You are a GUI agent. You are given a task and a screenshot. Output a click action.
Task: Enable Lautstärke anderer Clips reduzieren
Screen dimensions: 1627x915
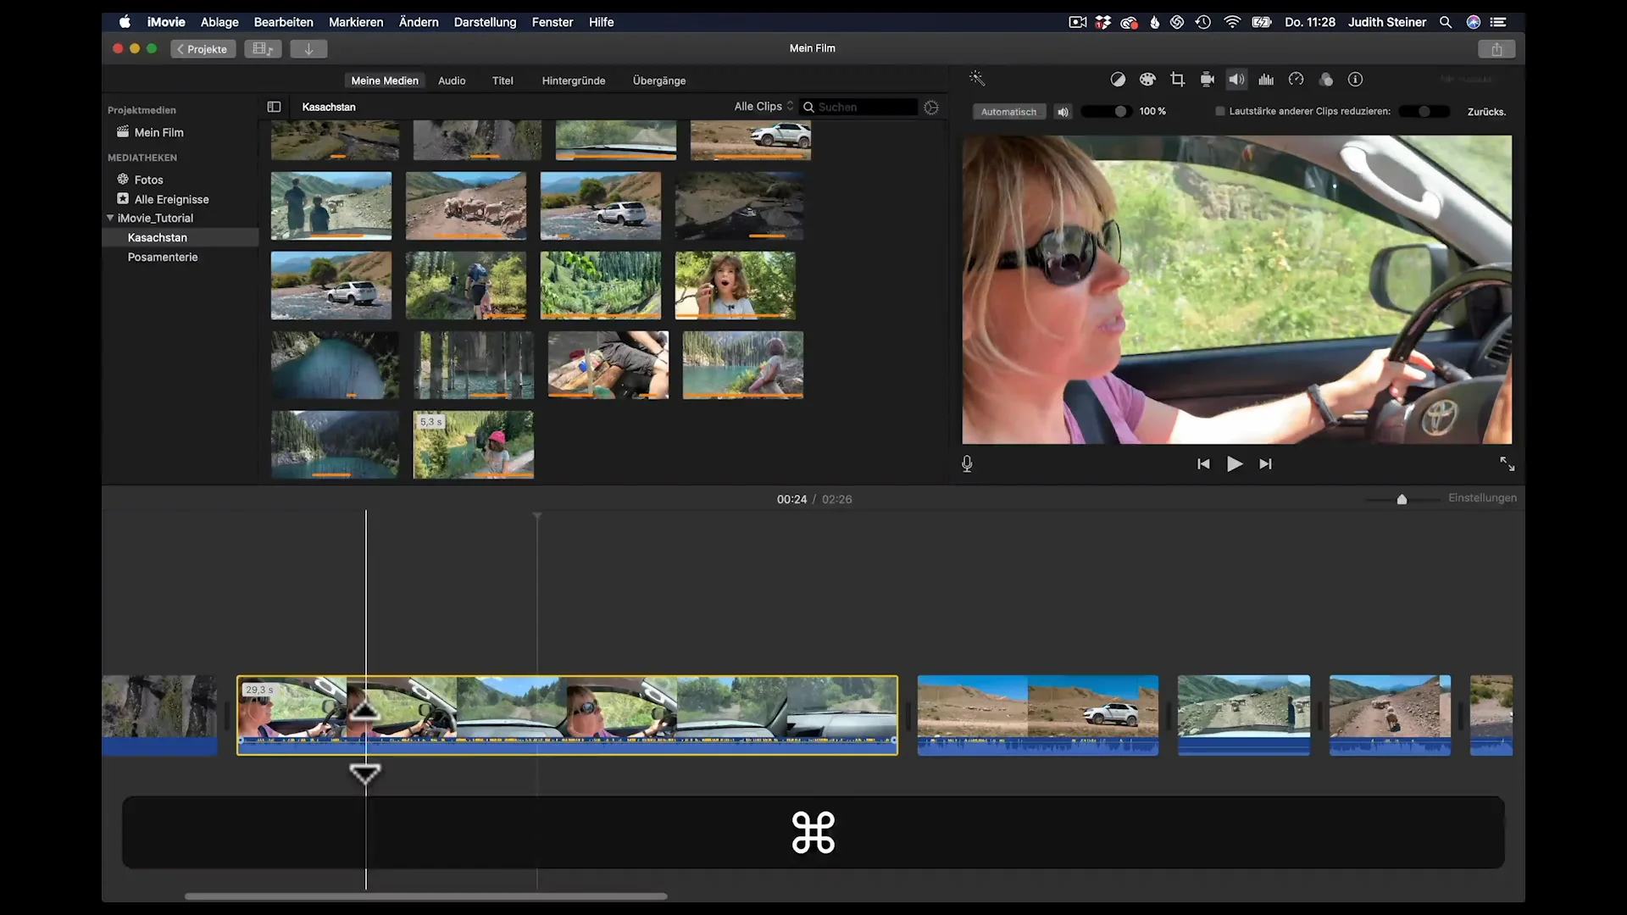point(1219,111)
